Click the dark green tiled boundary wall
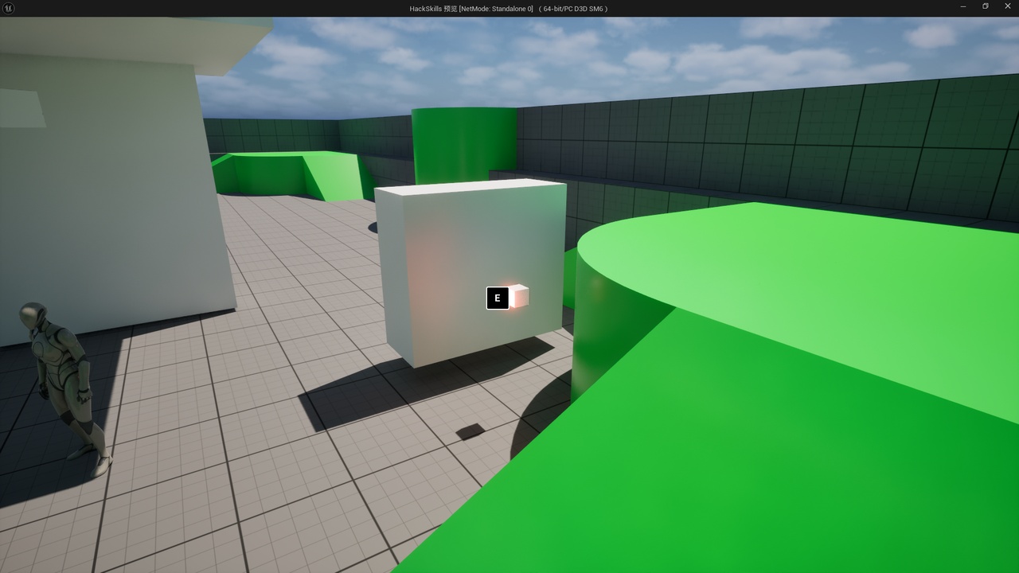Screen dimensions: 1019x573 [764, 143]
